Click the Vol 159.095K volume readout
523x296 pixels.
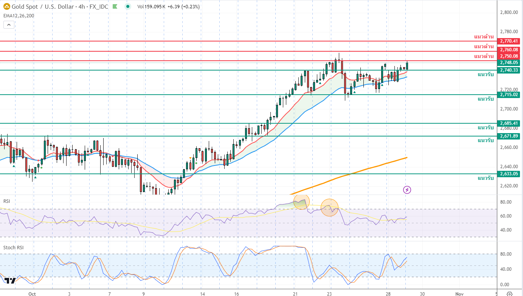pyautogui.click(x=151, y=6)
